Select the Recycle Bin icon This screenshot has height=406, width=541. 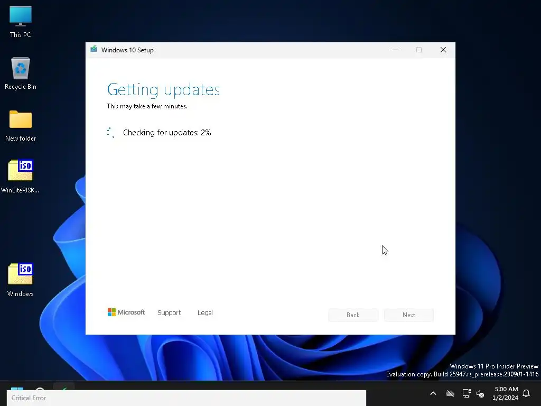point(21,73)
